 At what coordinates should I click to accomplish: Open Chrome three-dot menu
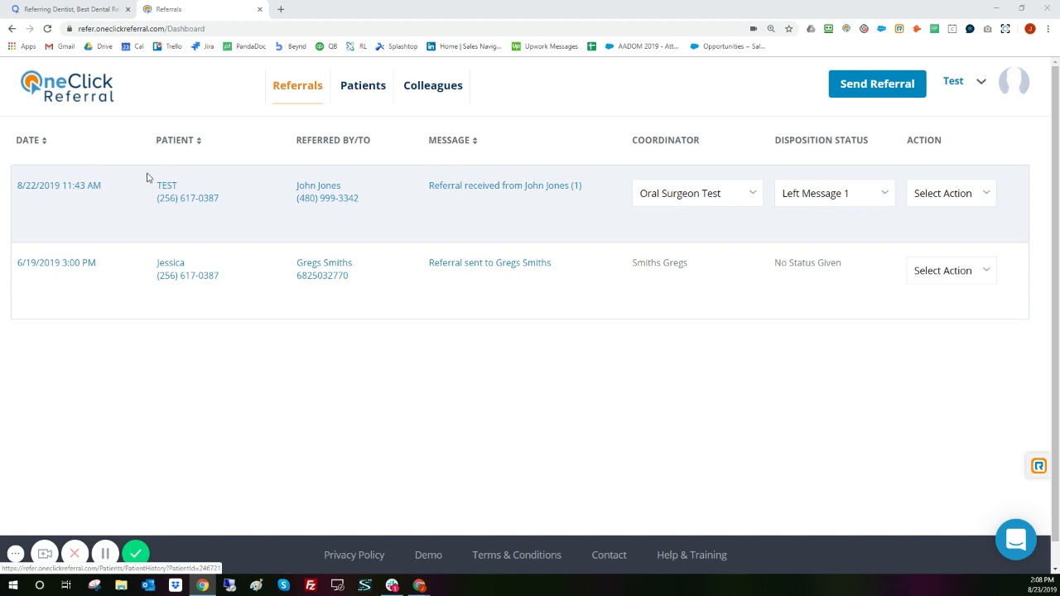pyautogui.click(x=1048, y=28)
